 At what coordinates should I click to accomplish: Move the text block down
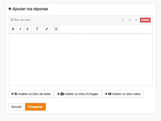pos(136,20)
